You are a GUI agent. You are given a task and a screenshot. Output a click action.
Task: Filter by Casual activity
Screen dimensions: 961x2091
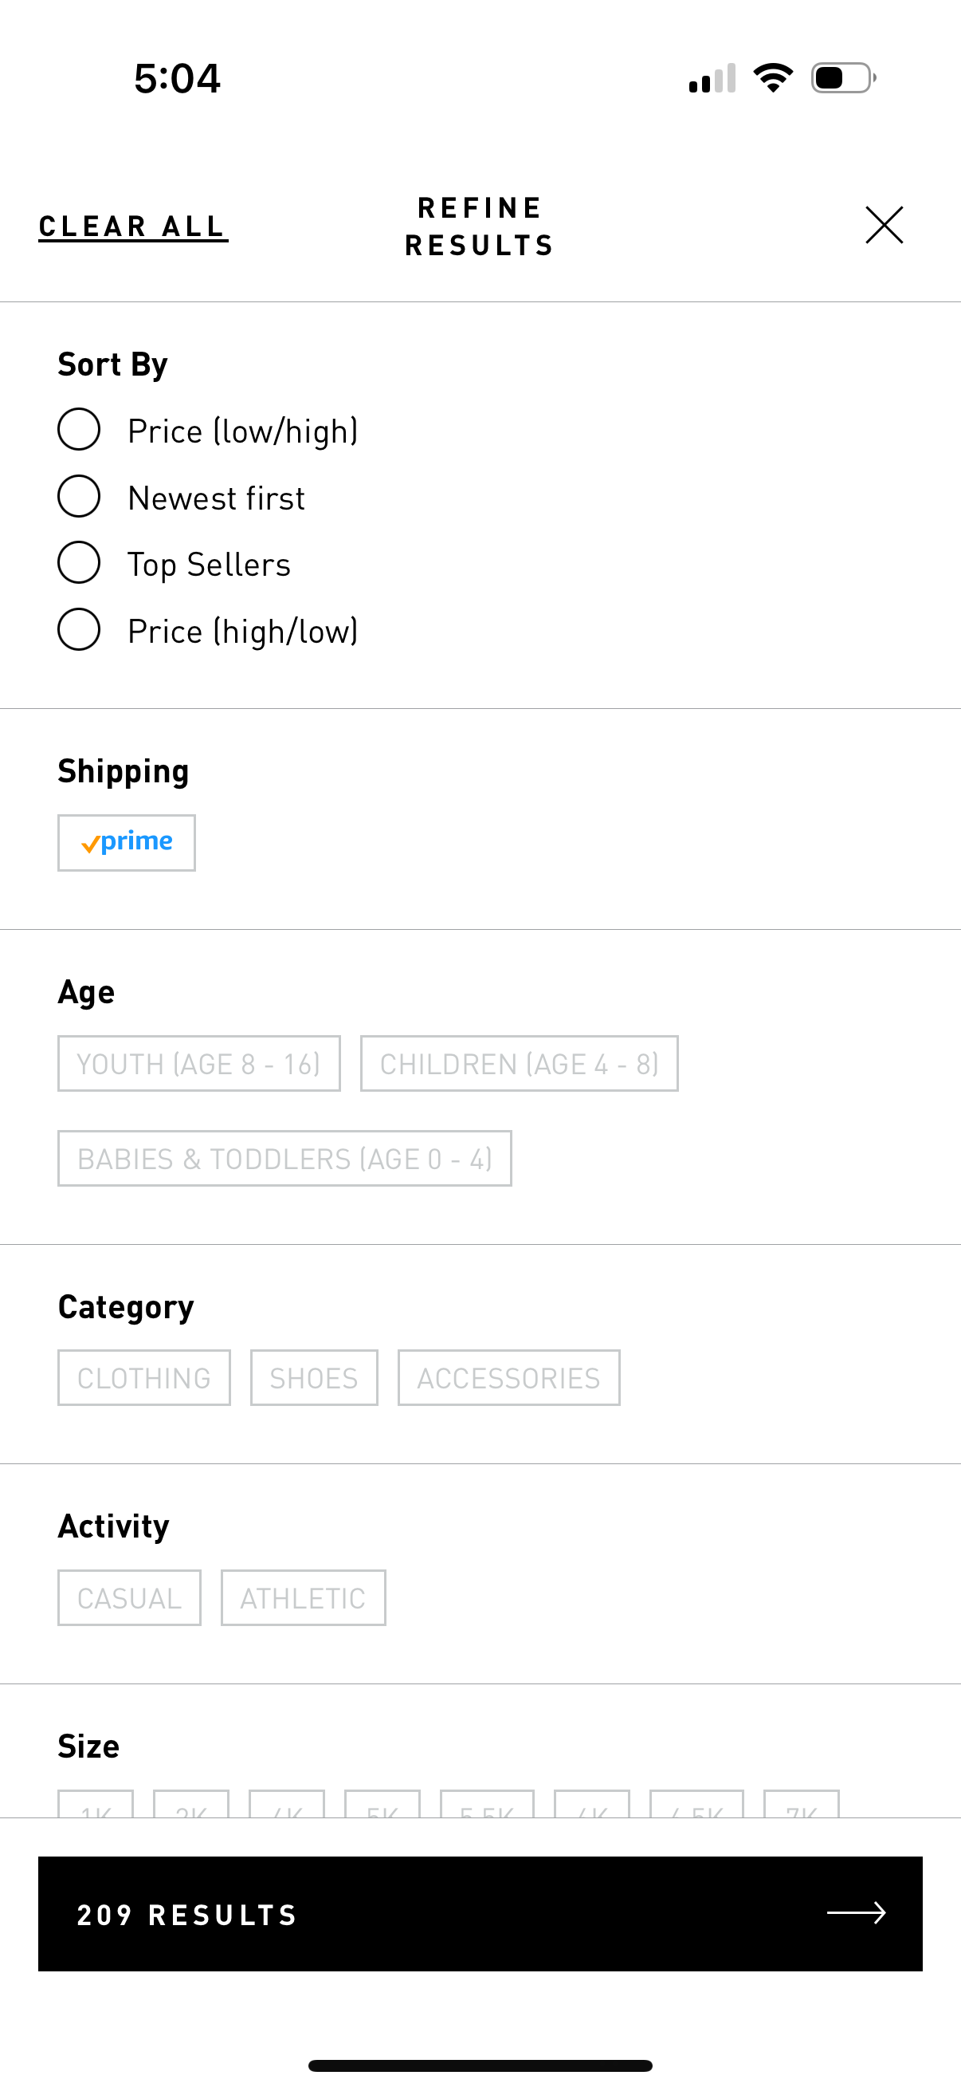pos(129,1597)
